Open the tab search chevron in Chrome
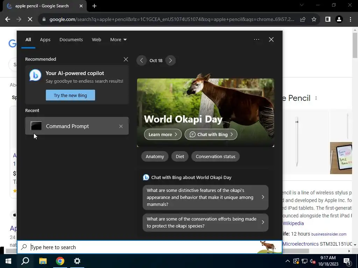This screenshot has height=268, width=358. click(x=302, y=5)
